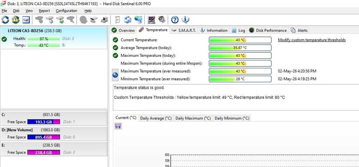Image resolution: width=359 pixels, height=167 pixels.
Task: Open the File menu
Action: pos(4,11)
